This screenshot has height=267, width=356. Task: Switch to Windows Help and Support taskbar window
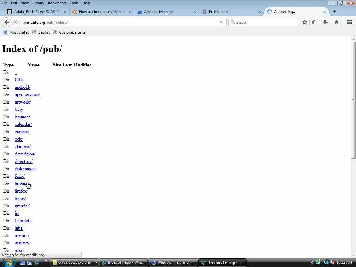click(x=173, y=262)
